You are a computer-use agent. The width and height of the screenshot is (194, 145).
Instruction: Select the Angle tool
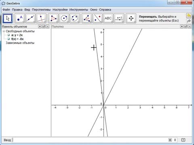click(87, 18)
